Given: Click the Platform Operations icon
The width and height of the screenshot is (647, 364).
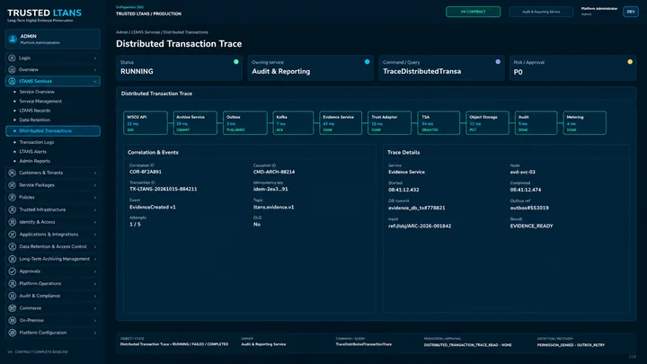Looking at the screenshot, I should click(x=13, y=283).
